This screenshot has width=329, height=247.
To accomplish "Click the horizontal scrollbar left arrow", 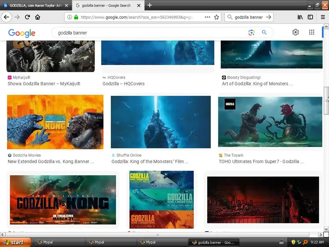I will (3, 234).
